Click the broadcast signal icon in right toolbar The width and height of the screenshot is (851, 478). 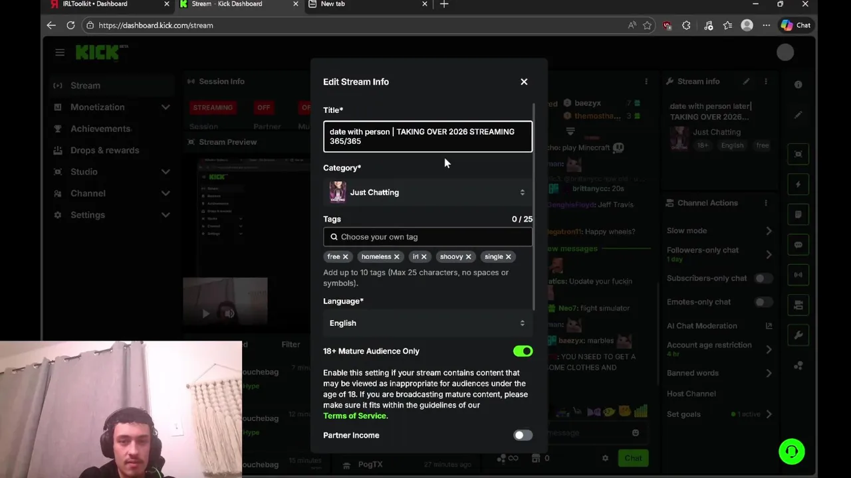point(798,275)
